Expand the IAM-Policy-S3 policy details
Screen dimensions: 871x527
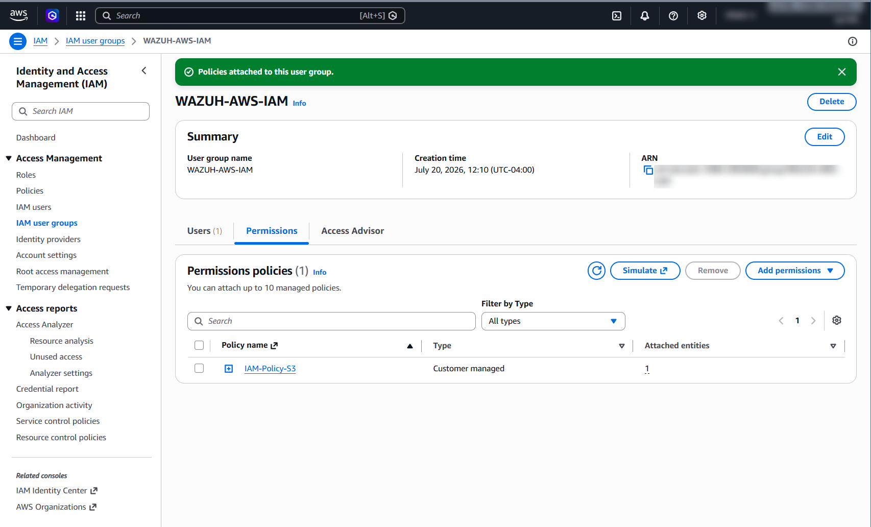pyautogui.click(x=229, y=369)
